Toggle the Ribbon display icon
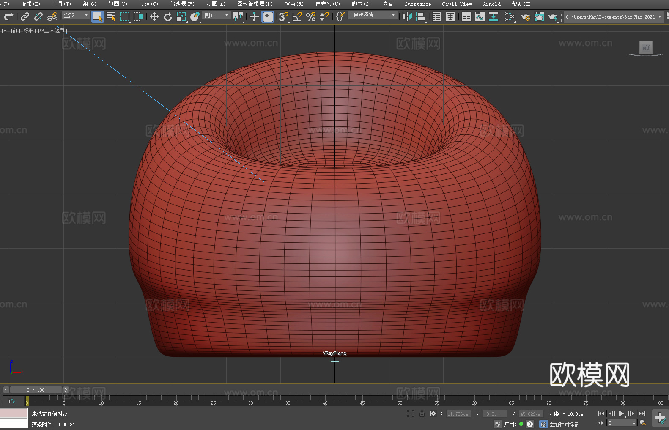669x430 pixels. pyautogui.click(x=466, y=16)
